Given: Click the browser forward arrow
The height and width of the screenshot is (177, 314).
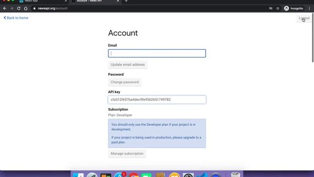Looking at the screenshot, I should click(x=12, y=8).
